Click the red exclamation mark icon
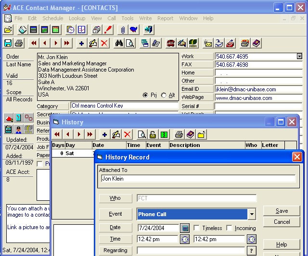308x256 pixels. coord(108,30)
